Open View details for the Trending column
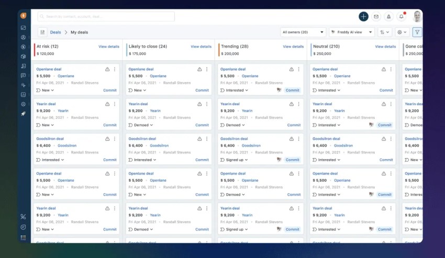 [293, 47]
